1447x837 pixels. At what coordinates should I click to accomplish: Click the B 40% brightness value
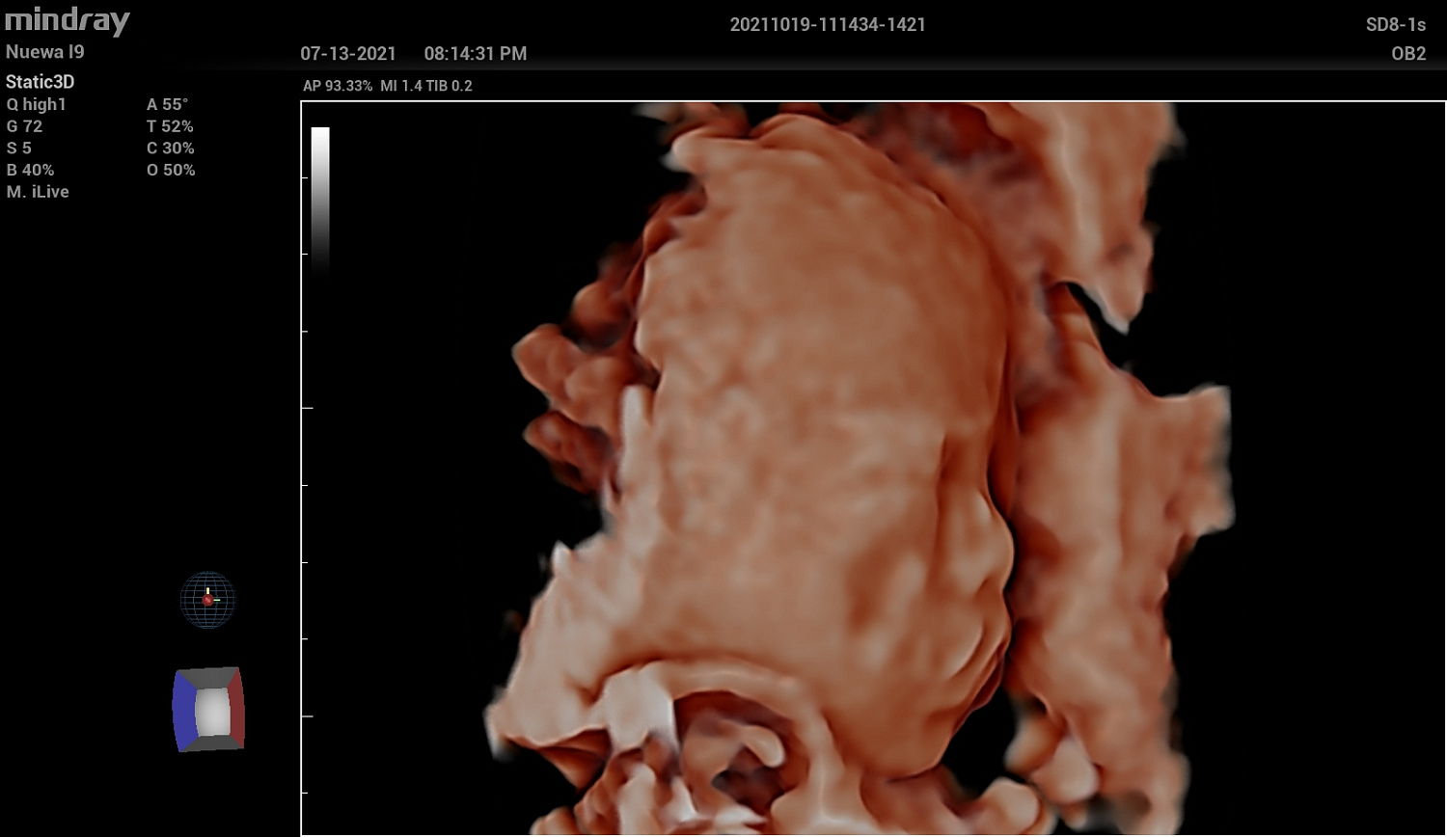(30, 170)
